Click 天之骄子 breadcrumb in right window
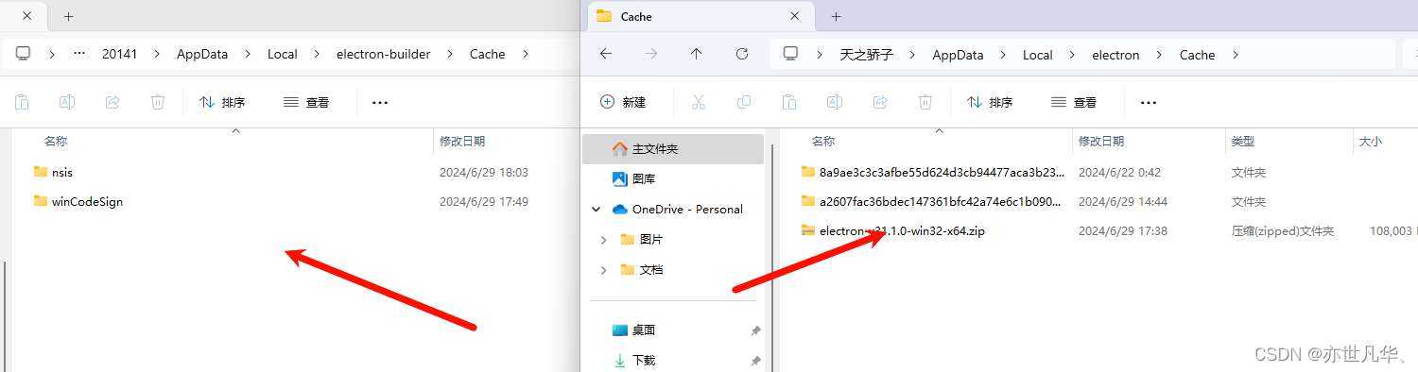The width and height of the screenshot is (1418, 372). point(866,55)
